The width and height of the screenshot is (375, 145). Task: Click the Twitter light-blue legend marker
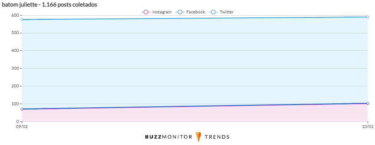point(213,12)
